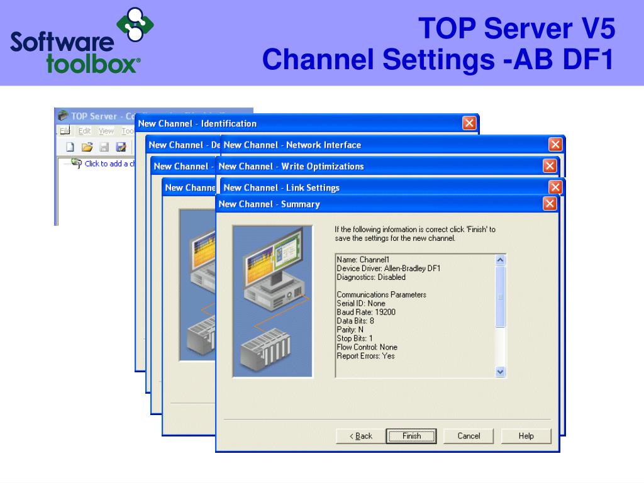Click the 'Flow Control: None' line
Image resolution: width=644 pixels, height=483 pixels.
click(367, 347)
